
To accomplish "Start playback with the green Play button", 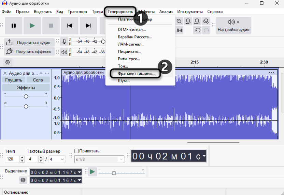I will click(32, 26).
